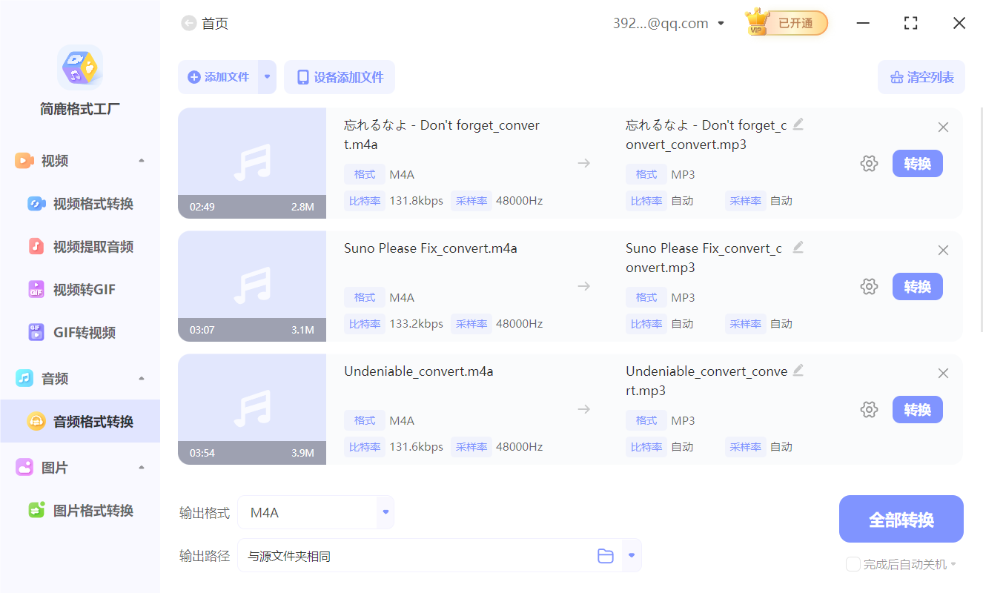This screenshot has width=983, height=593.
Task: Click the rename pencil for Undeniable_convert output
Action: (x=798, y=371)
